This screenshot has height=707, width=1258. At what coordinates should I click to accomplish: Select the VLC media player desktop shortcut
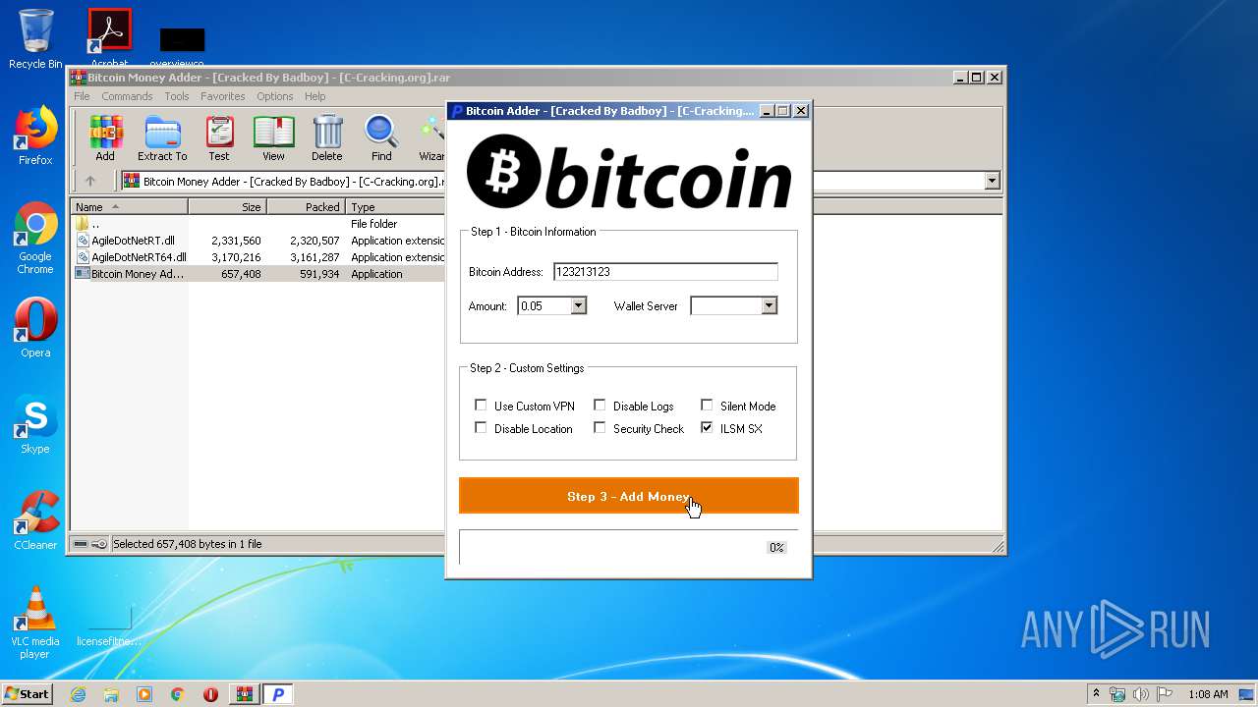[35, 623]
